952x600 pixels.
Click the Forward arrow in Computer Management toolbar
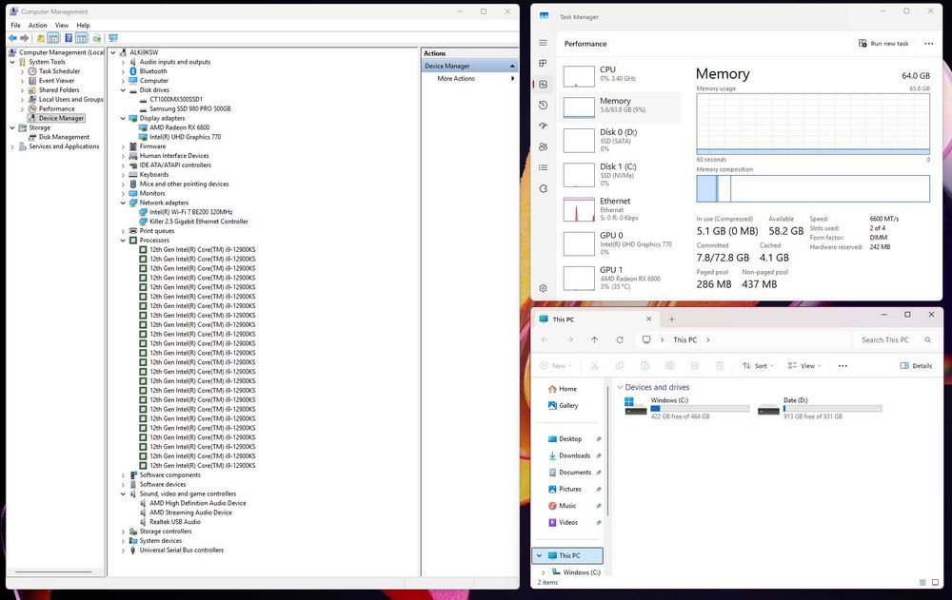[x=25, y=38]
